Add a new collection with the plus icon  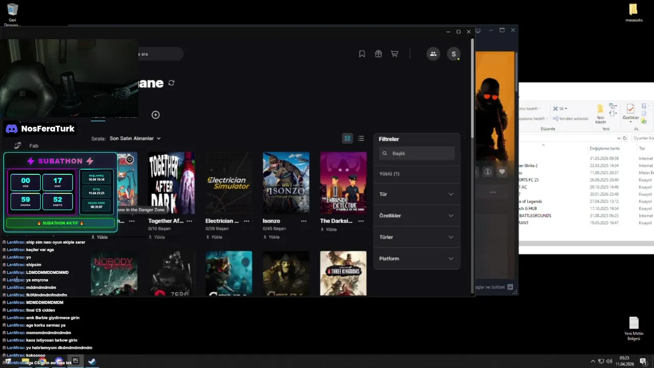tap(155, 114)
